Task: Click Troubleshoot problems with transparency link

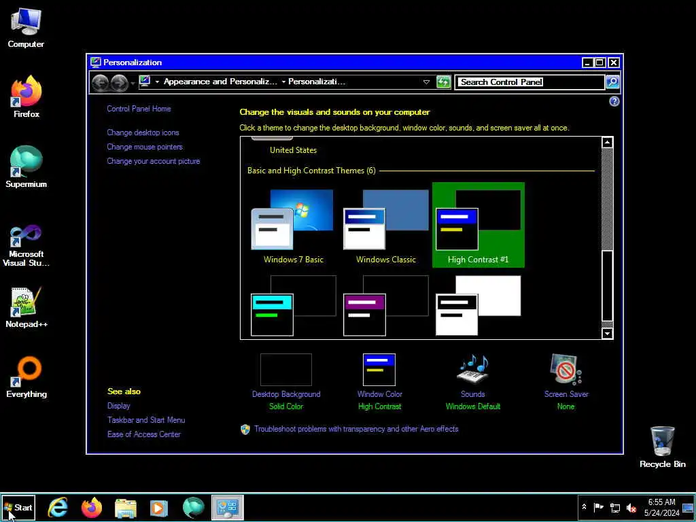Action: point(356,430)
